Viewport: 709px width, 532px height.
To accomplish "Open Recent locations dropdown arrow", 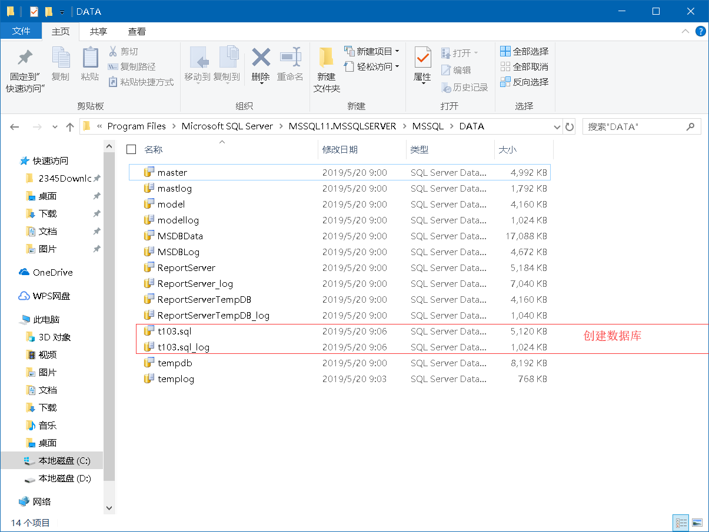I will point(55,126).
